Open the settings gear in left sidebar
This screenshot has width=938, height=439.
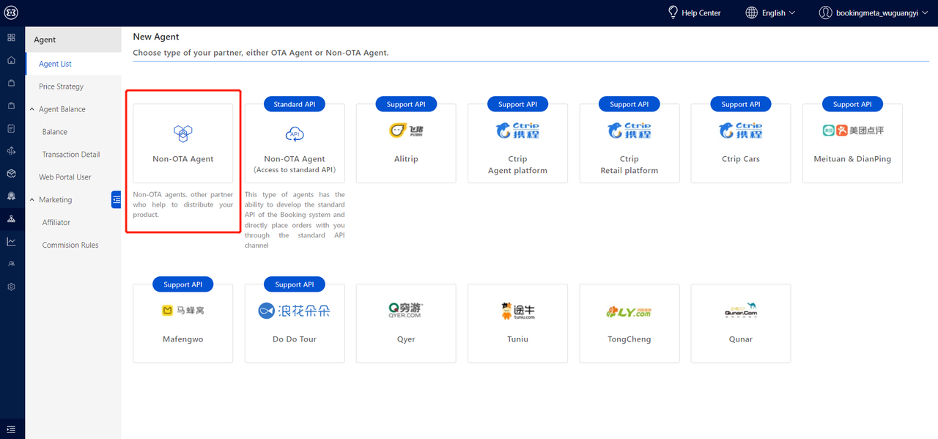coord(11,287)
